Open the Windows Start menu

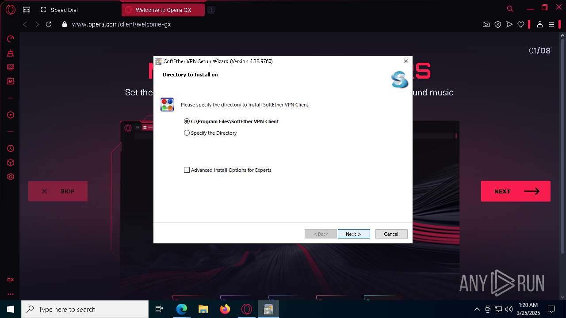pyautogui.click(x=11, y=309)
